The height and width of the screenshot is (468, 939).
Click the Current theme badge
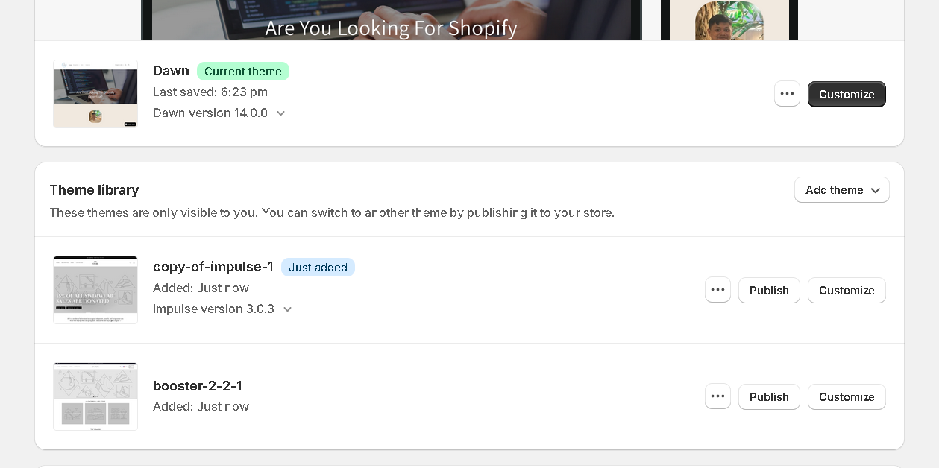point(242,72)
